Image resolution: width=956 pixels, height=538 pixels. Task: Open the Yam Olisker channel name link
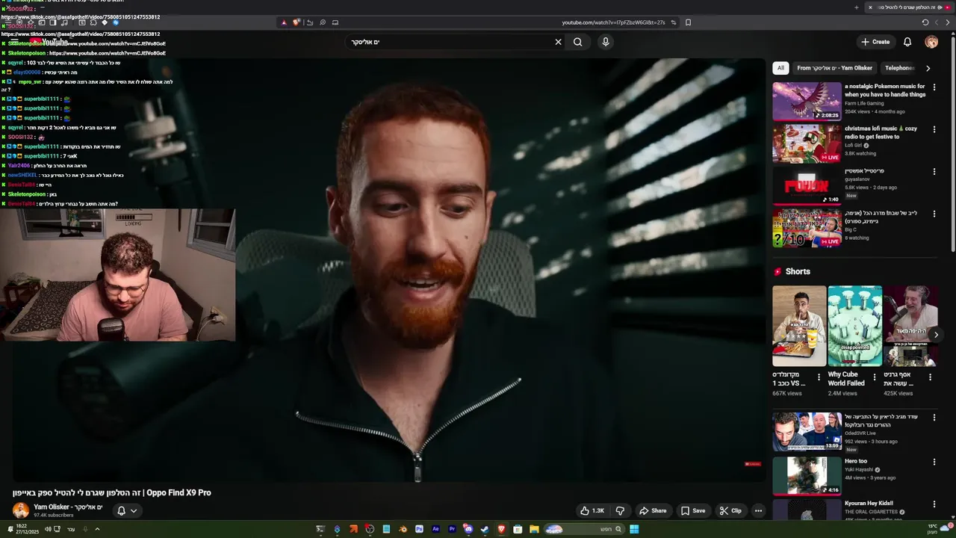click(x=68, y=507)
